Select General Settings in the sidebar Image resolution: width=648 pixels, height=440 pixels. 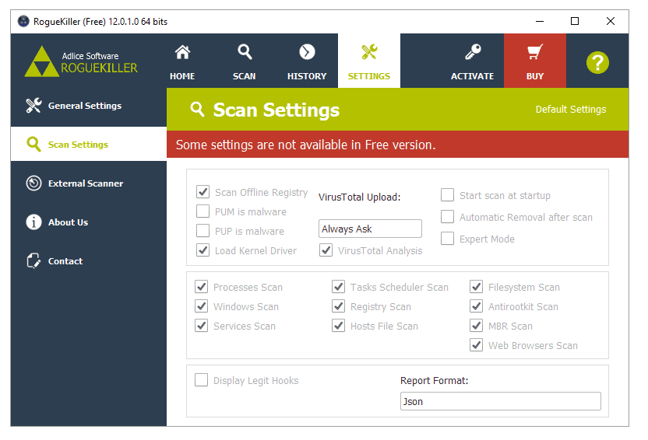[84, 106]
